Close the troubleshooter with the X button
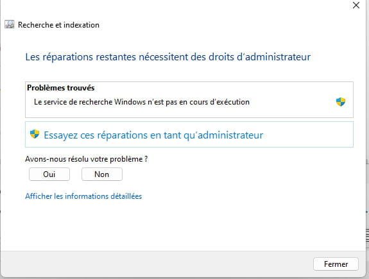This screenshot has width=369, height=279. tap(356, 5)
